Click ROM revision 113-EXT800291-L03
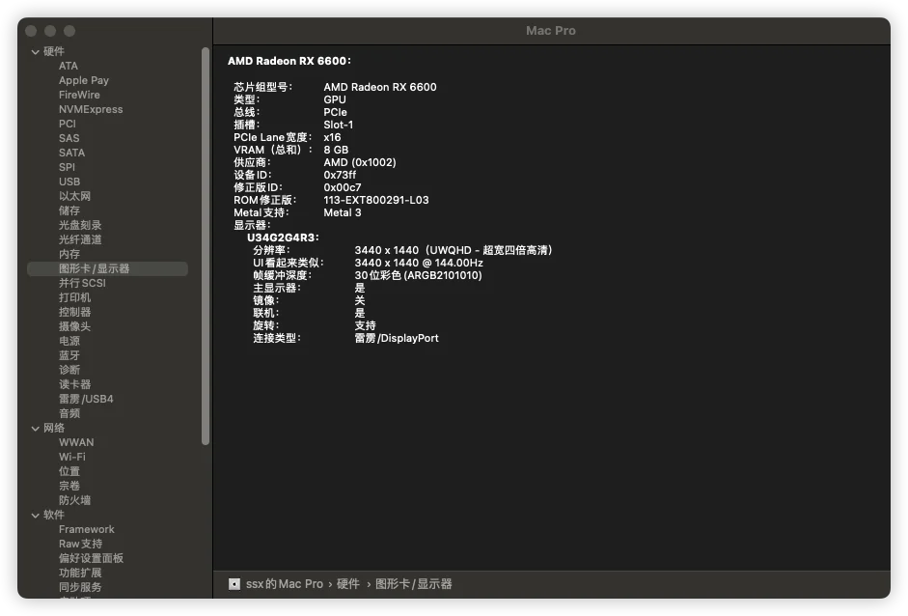 [376, 200]
